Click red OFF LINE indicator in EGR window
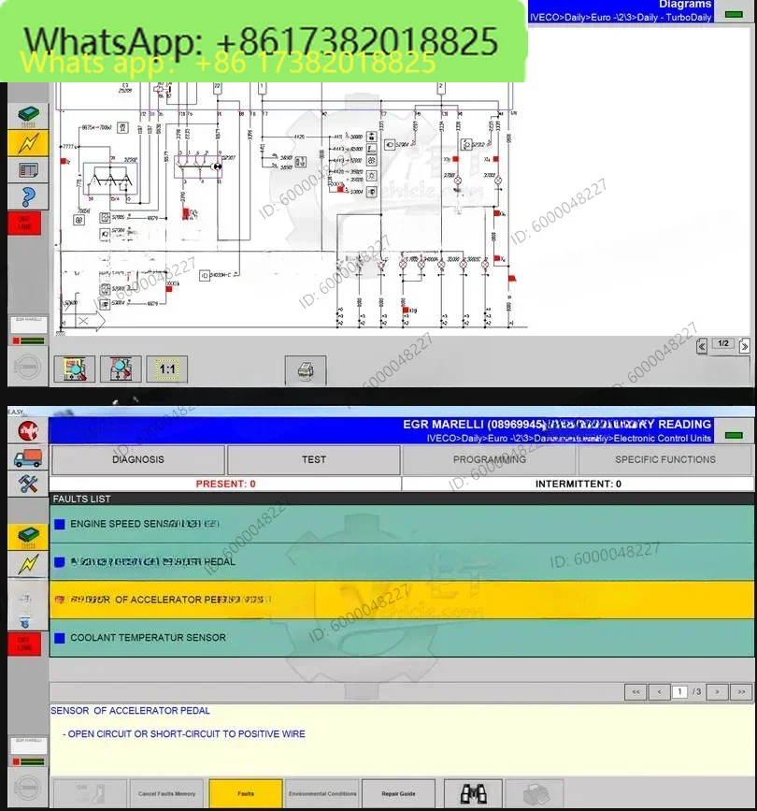 24,644
